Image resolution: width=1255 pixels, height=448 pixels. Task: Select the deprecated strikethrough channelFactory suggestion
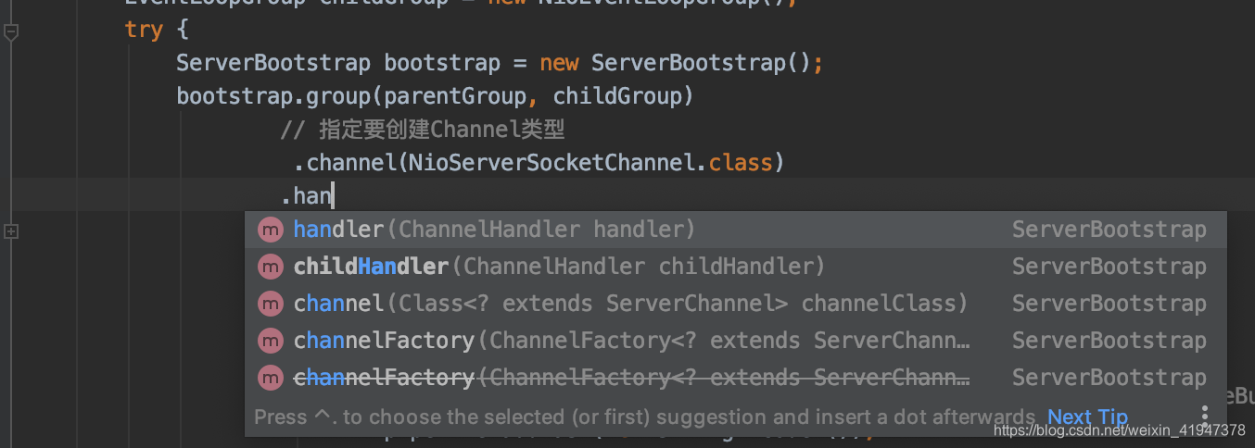click(630, 378)
